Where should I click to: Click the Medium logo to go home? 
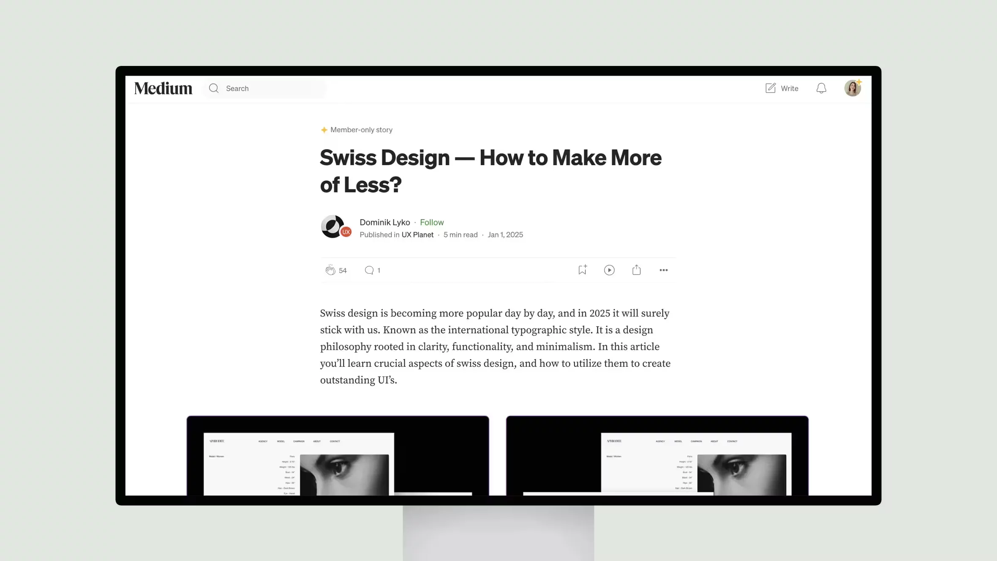pos(163,88)
